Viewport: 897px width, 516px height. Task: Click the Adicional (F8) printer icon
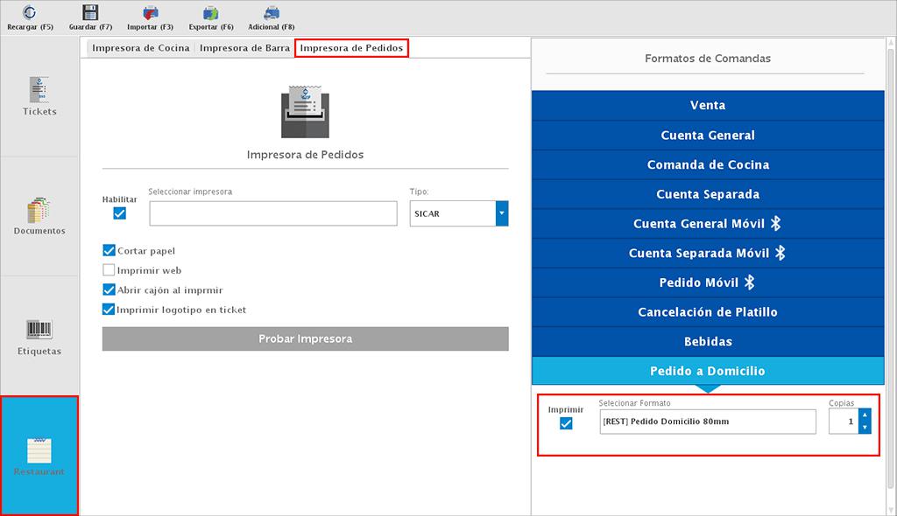(x=272, y=13)
